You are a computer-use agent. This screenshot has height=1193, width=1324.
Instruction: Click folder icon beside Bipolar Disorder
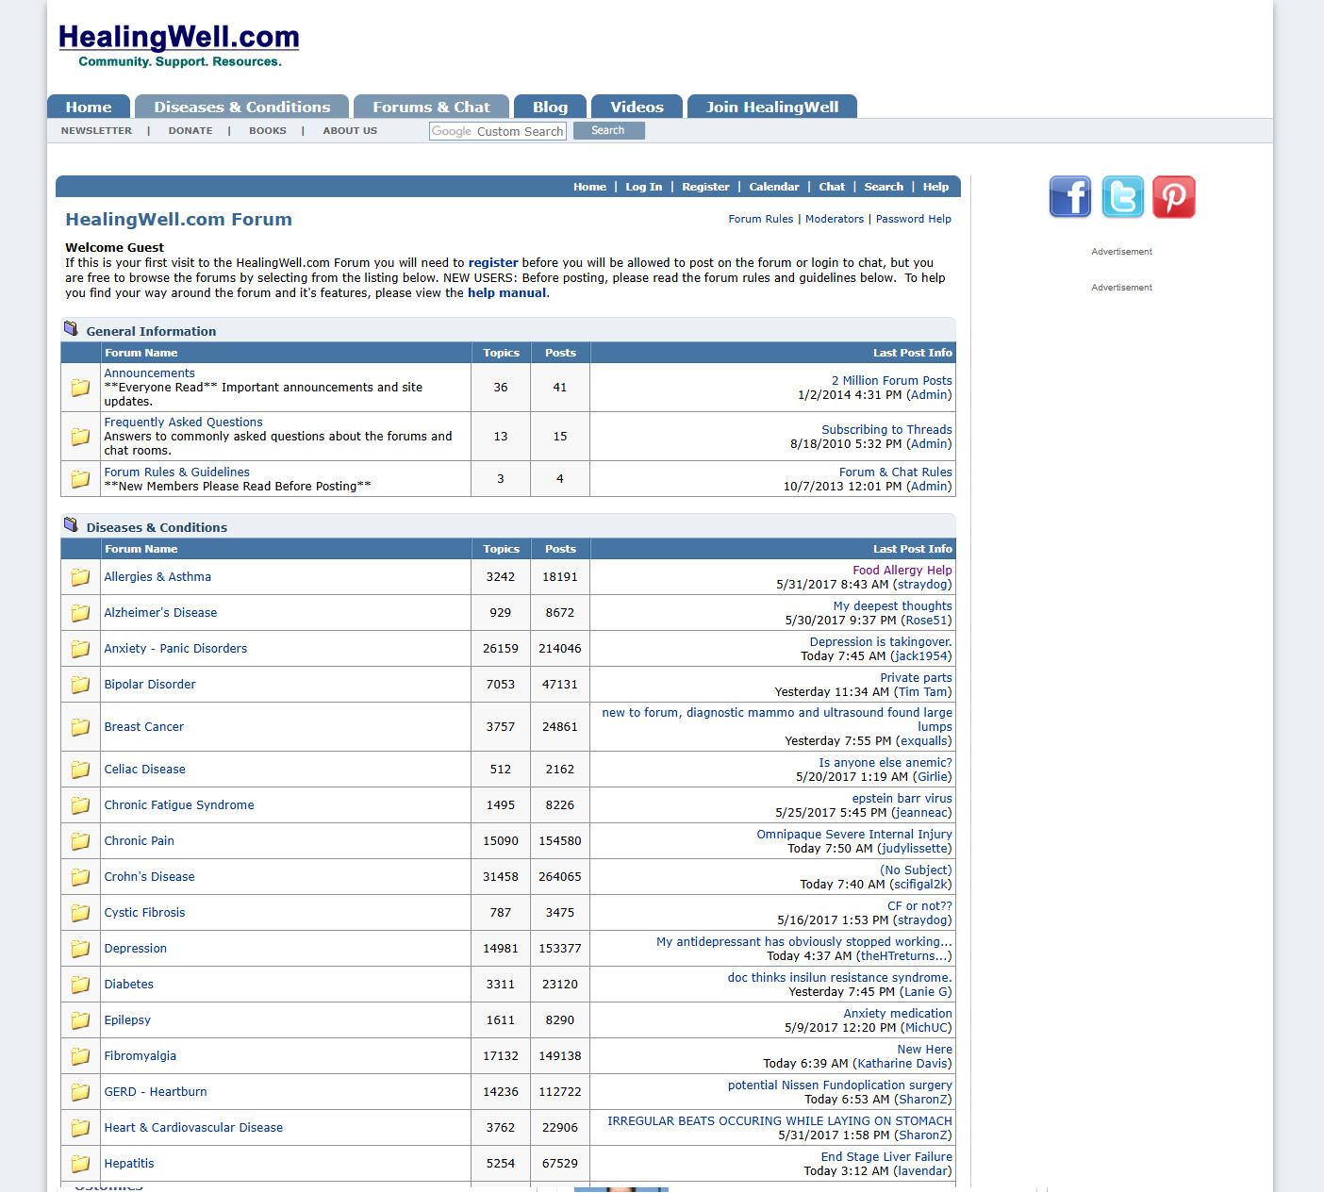tap(80, 685)
